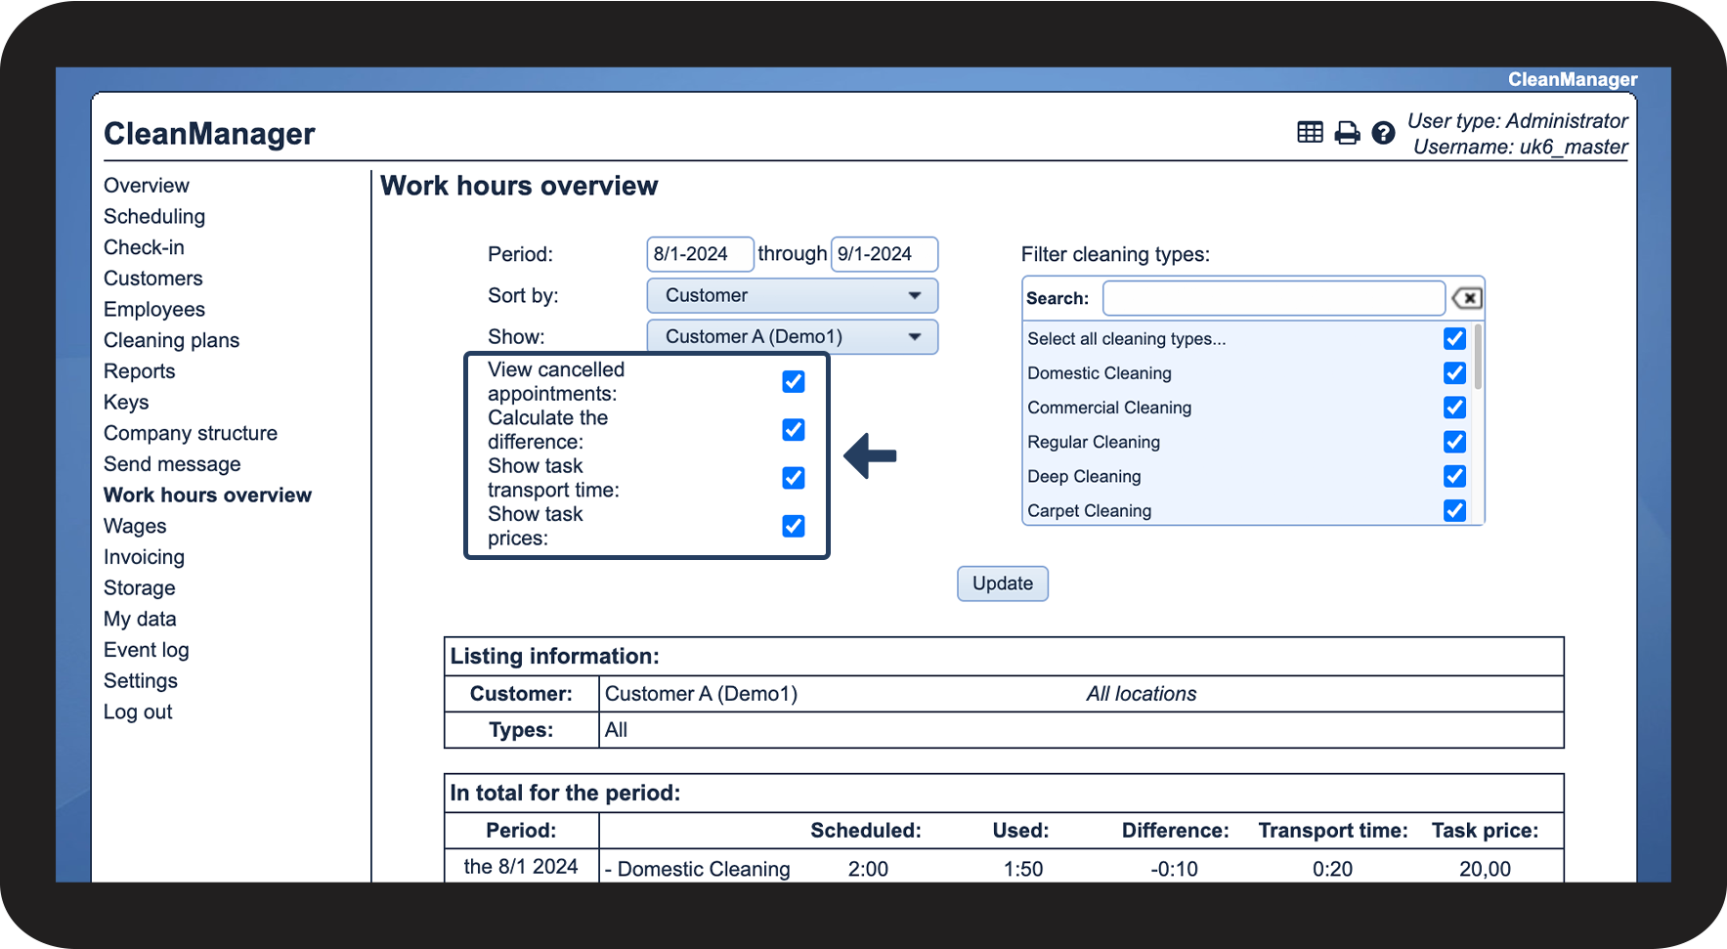Go to the Invoicing page
The height and width of the screenshot is (949, 1727).
tap(144, 557)
